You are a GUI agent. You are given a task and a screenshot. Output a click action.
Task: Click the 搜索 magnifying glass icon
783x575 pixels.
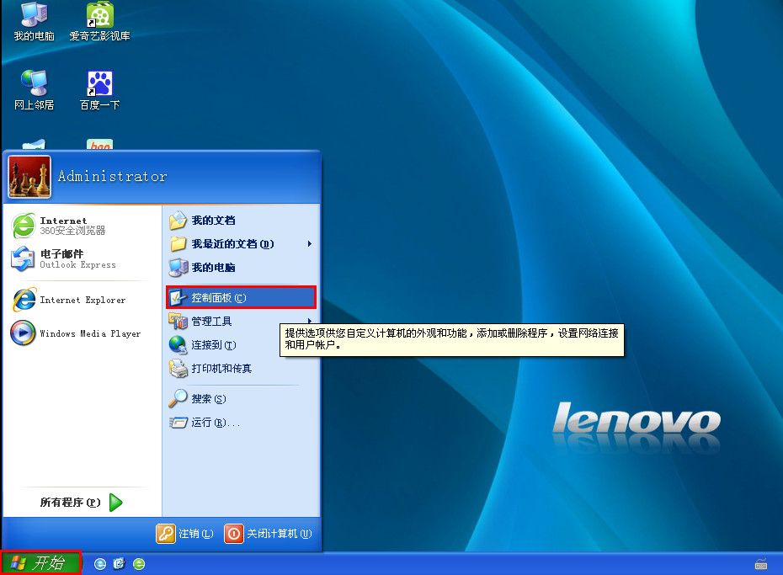tap(178, 398)
